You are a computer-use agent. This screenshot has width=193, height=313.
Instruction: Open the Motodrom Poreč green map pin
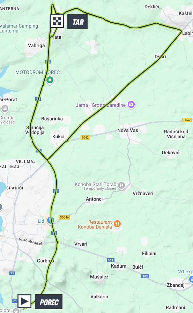click(50, 81)
